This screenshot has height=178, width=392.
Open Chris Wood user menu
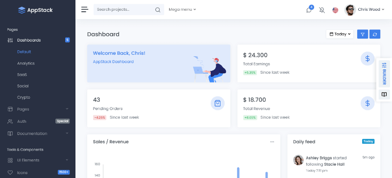pyautogui.click(x=364, y=10)
